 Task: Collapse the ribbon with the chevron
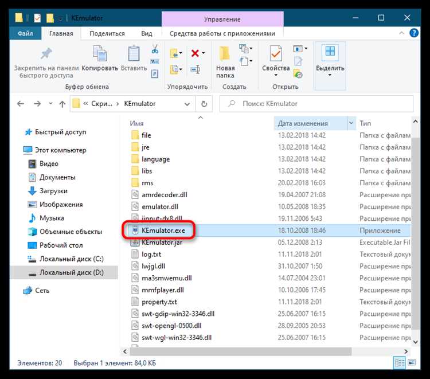(401, 33)
